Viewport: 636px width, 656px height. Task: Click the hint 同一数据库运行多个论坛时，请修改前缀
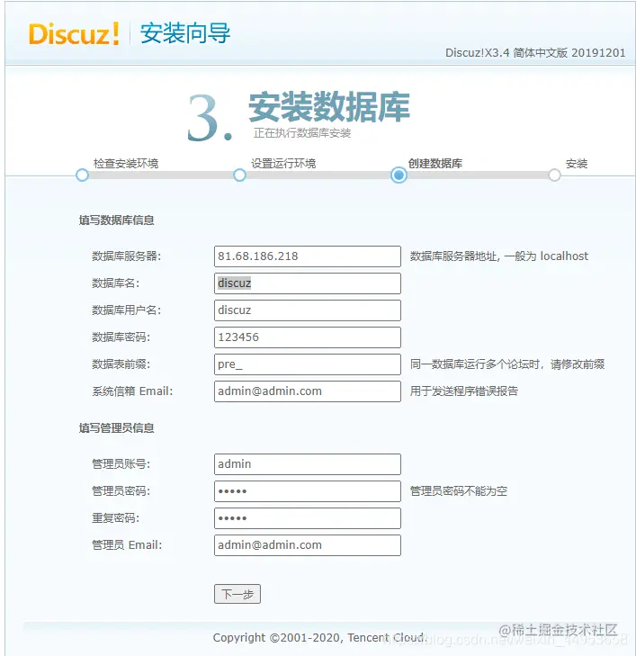pyautogui.click(x=507, y=364)
